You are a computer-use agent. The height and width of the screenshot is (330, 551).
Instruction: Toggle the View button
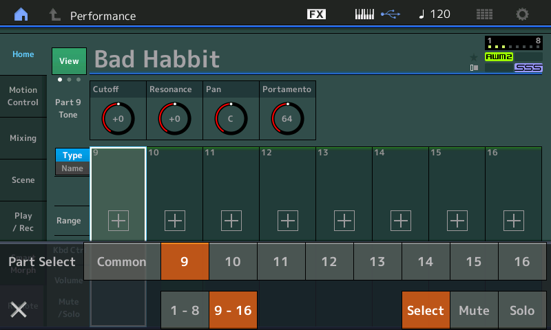tap(69, 61)
